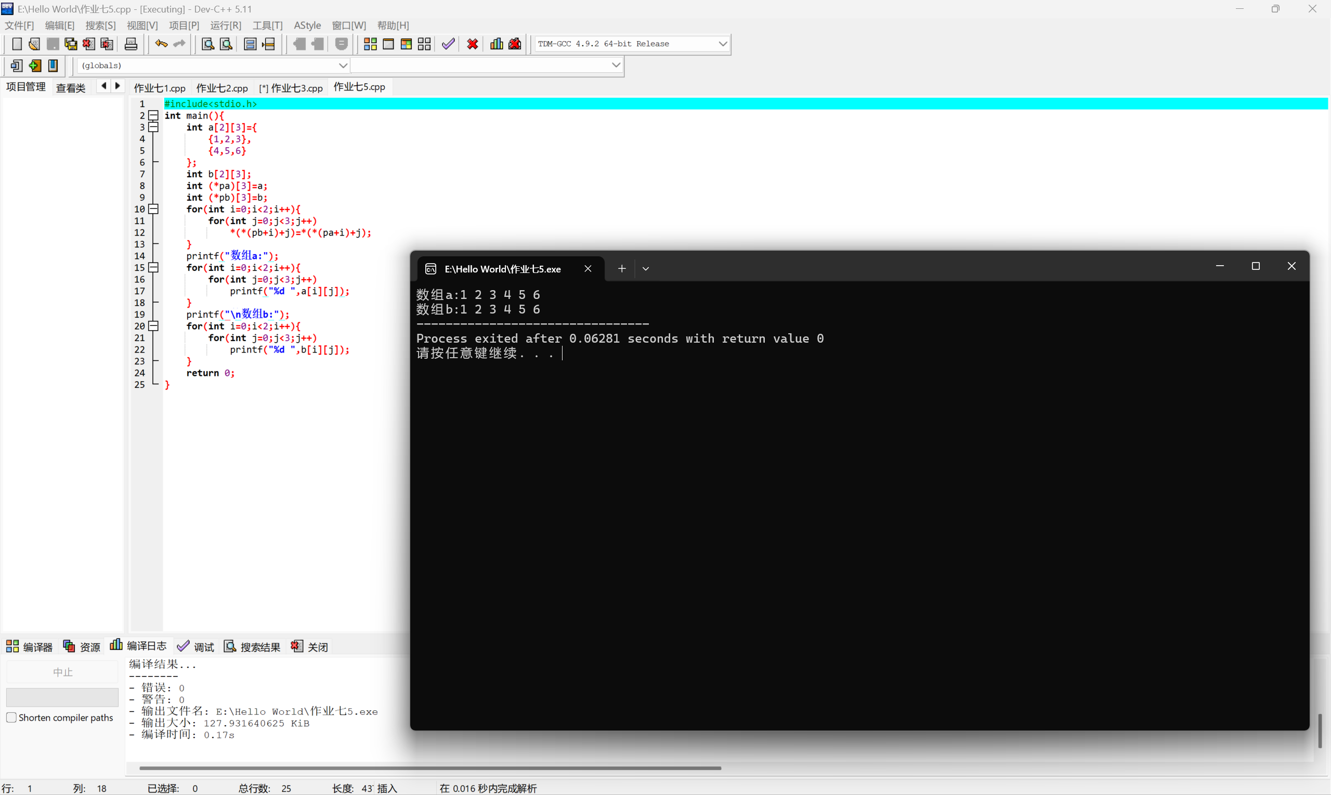Click the 关闭 button in bottom panel
The height and width of the screenshot is (795, 1331).
[309, 647]
